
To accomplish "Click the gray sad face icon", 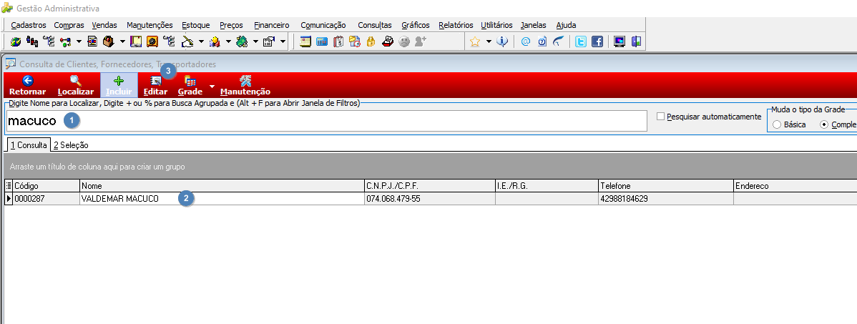I will coord(404,41).
